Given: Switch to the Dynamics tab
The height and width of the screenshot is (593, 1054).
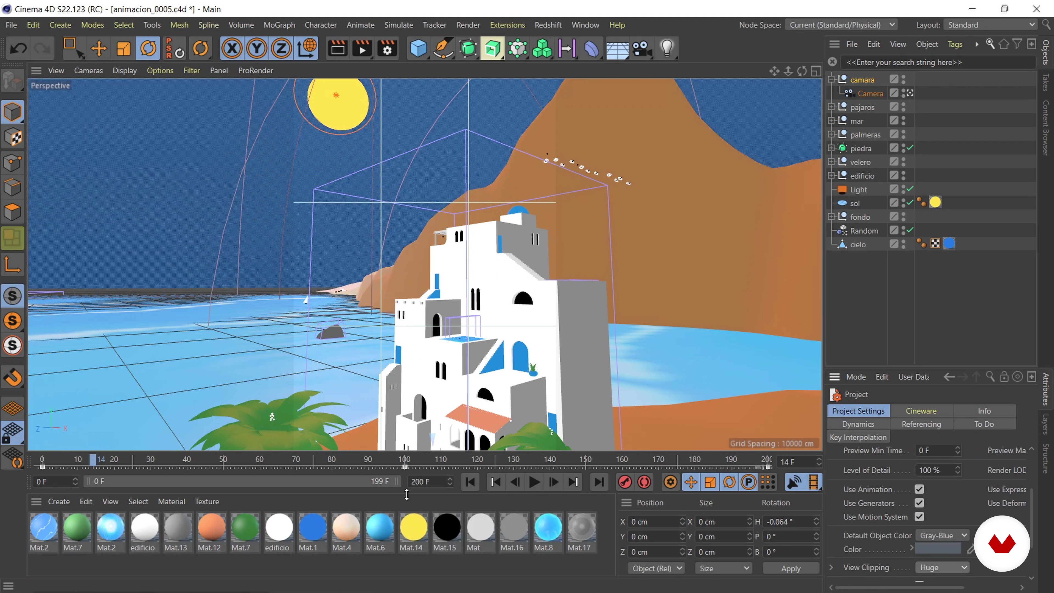Looking at the screenshot, I should [858, 424].
